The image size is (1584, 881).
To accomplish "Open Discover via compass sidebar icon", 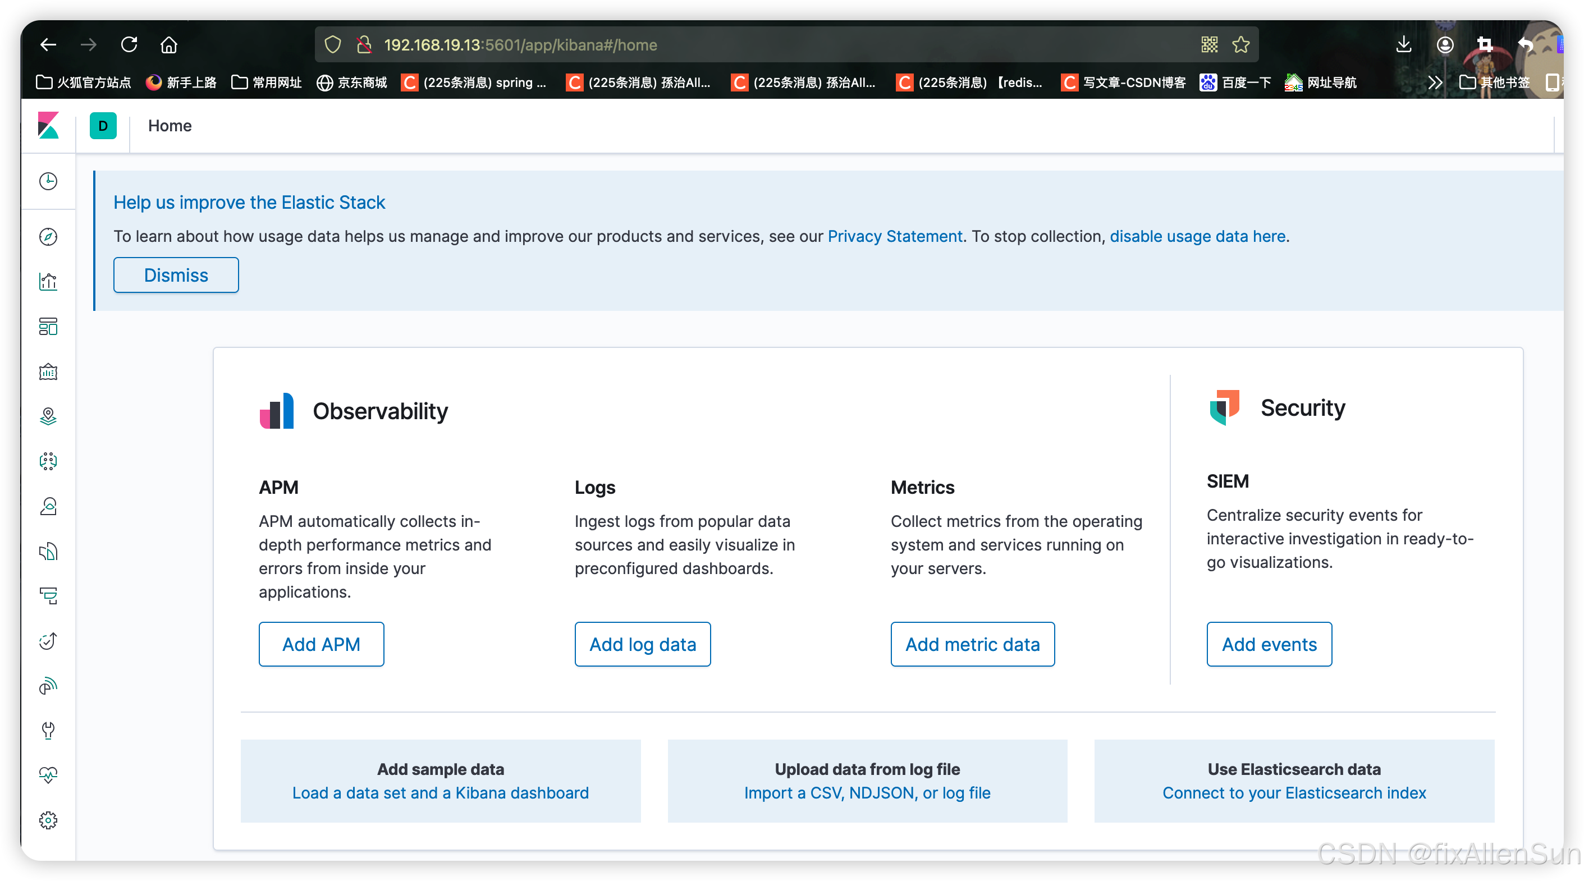I will click(48, 237).
